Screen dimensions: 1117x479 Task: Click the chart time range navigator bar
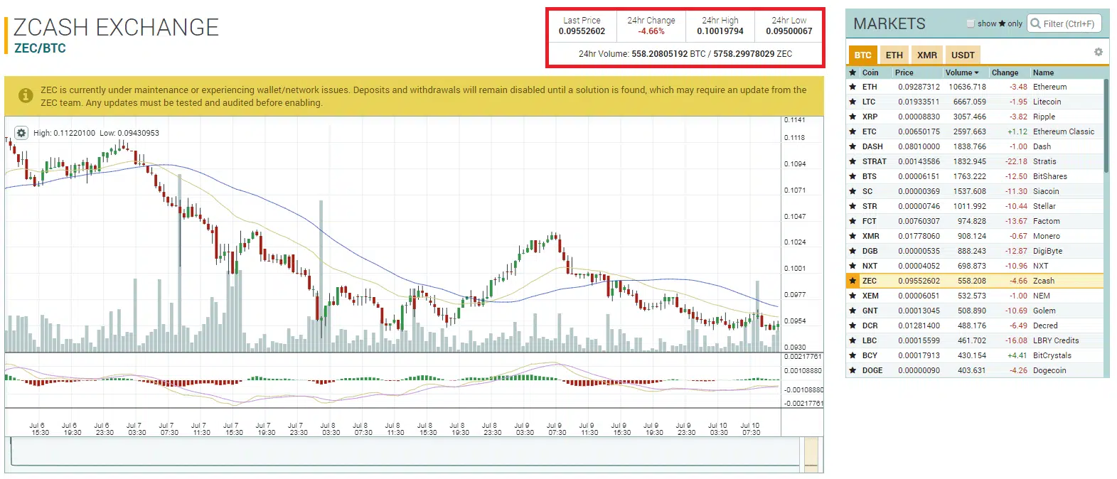point(414,453)
